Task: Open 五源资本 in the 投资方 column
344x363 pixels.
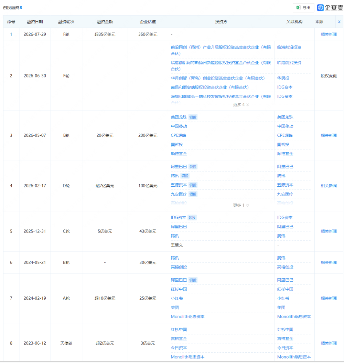Action: tap(179, 185)
